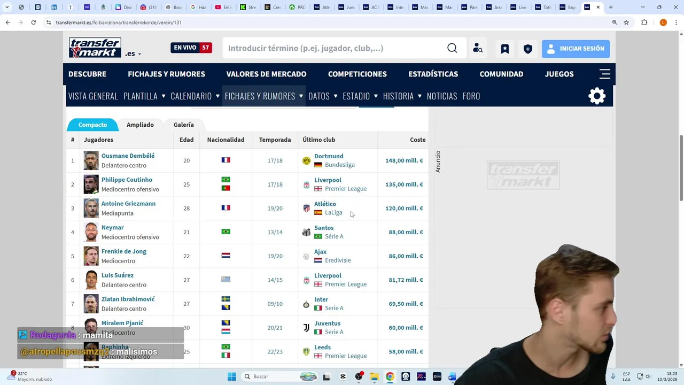Open a new browser tab
The height and width of the screenshot is (385, 684).
pos(611,7)
